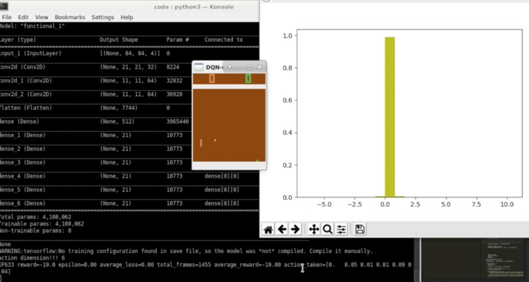Open Configure subplots sliders icon

pyautogui.click(x=341, y=230)
